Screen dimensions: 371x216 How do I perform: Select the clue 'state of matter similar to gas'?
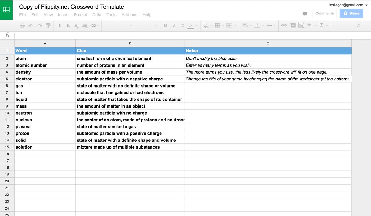click(130, 127)
